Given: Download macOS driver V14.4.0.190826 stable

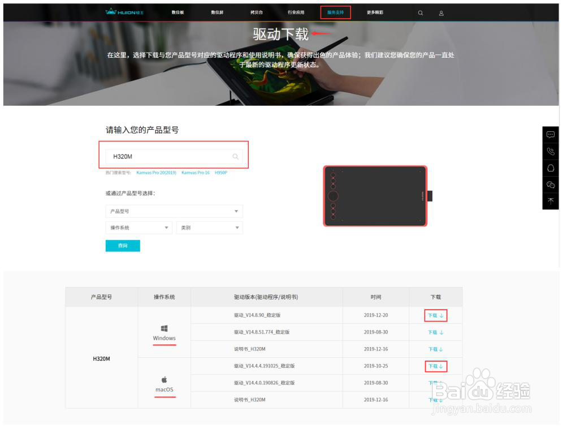Looking at the screenshot, I should pos(436,383).
